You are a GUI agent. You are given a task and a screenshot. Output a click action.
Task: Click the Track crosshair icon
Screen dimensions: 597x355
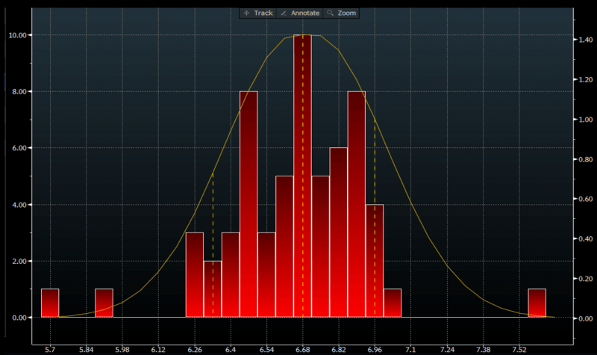246,13
